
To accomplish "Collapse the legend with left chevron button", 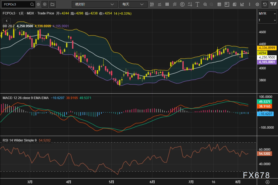I will 7,21.
